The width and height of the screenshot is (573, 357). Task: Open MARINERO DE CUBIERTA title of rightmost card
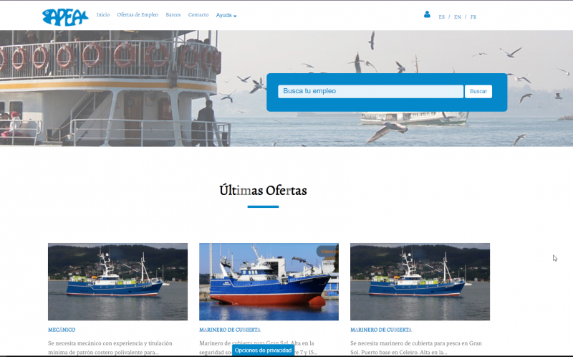click(x=381, y=330)
